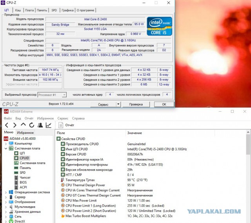Open the Сервис menu in AIDA64
The image size is (251, 223).
click(63, 118)
